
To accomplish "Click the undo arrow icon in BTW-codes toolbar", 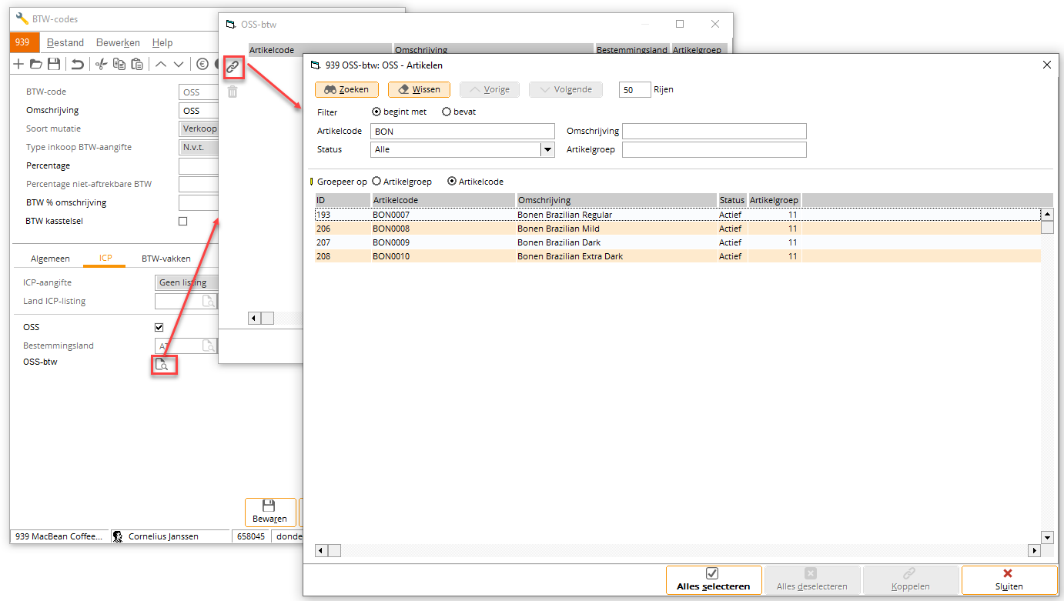I will tap(78, 64).
